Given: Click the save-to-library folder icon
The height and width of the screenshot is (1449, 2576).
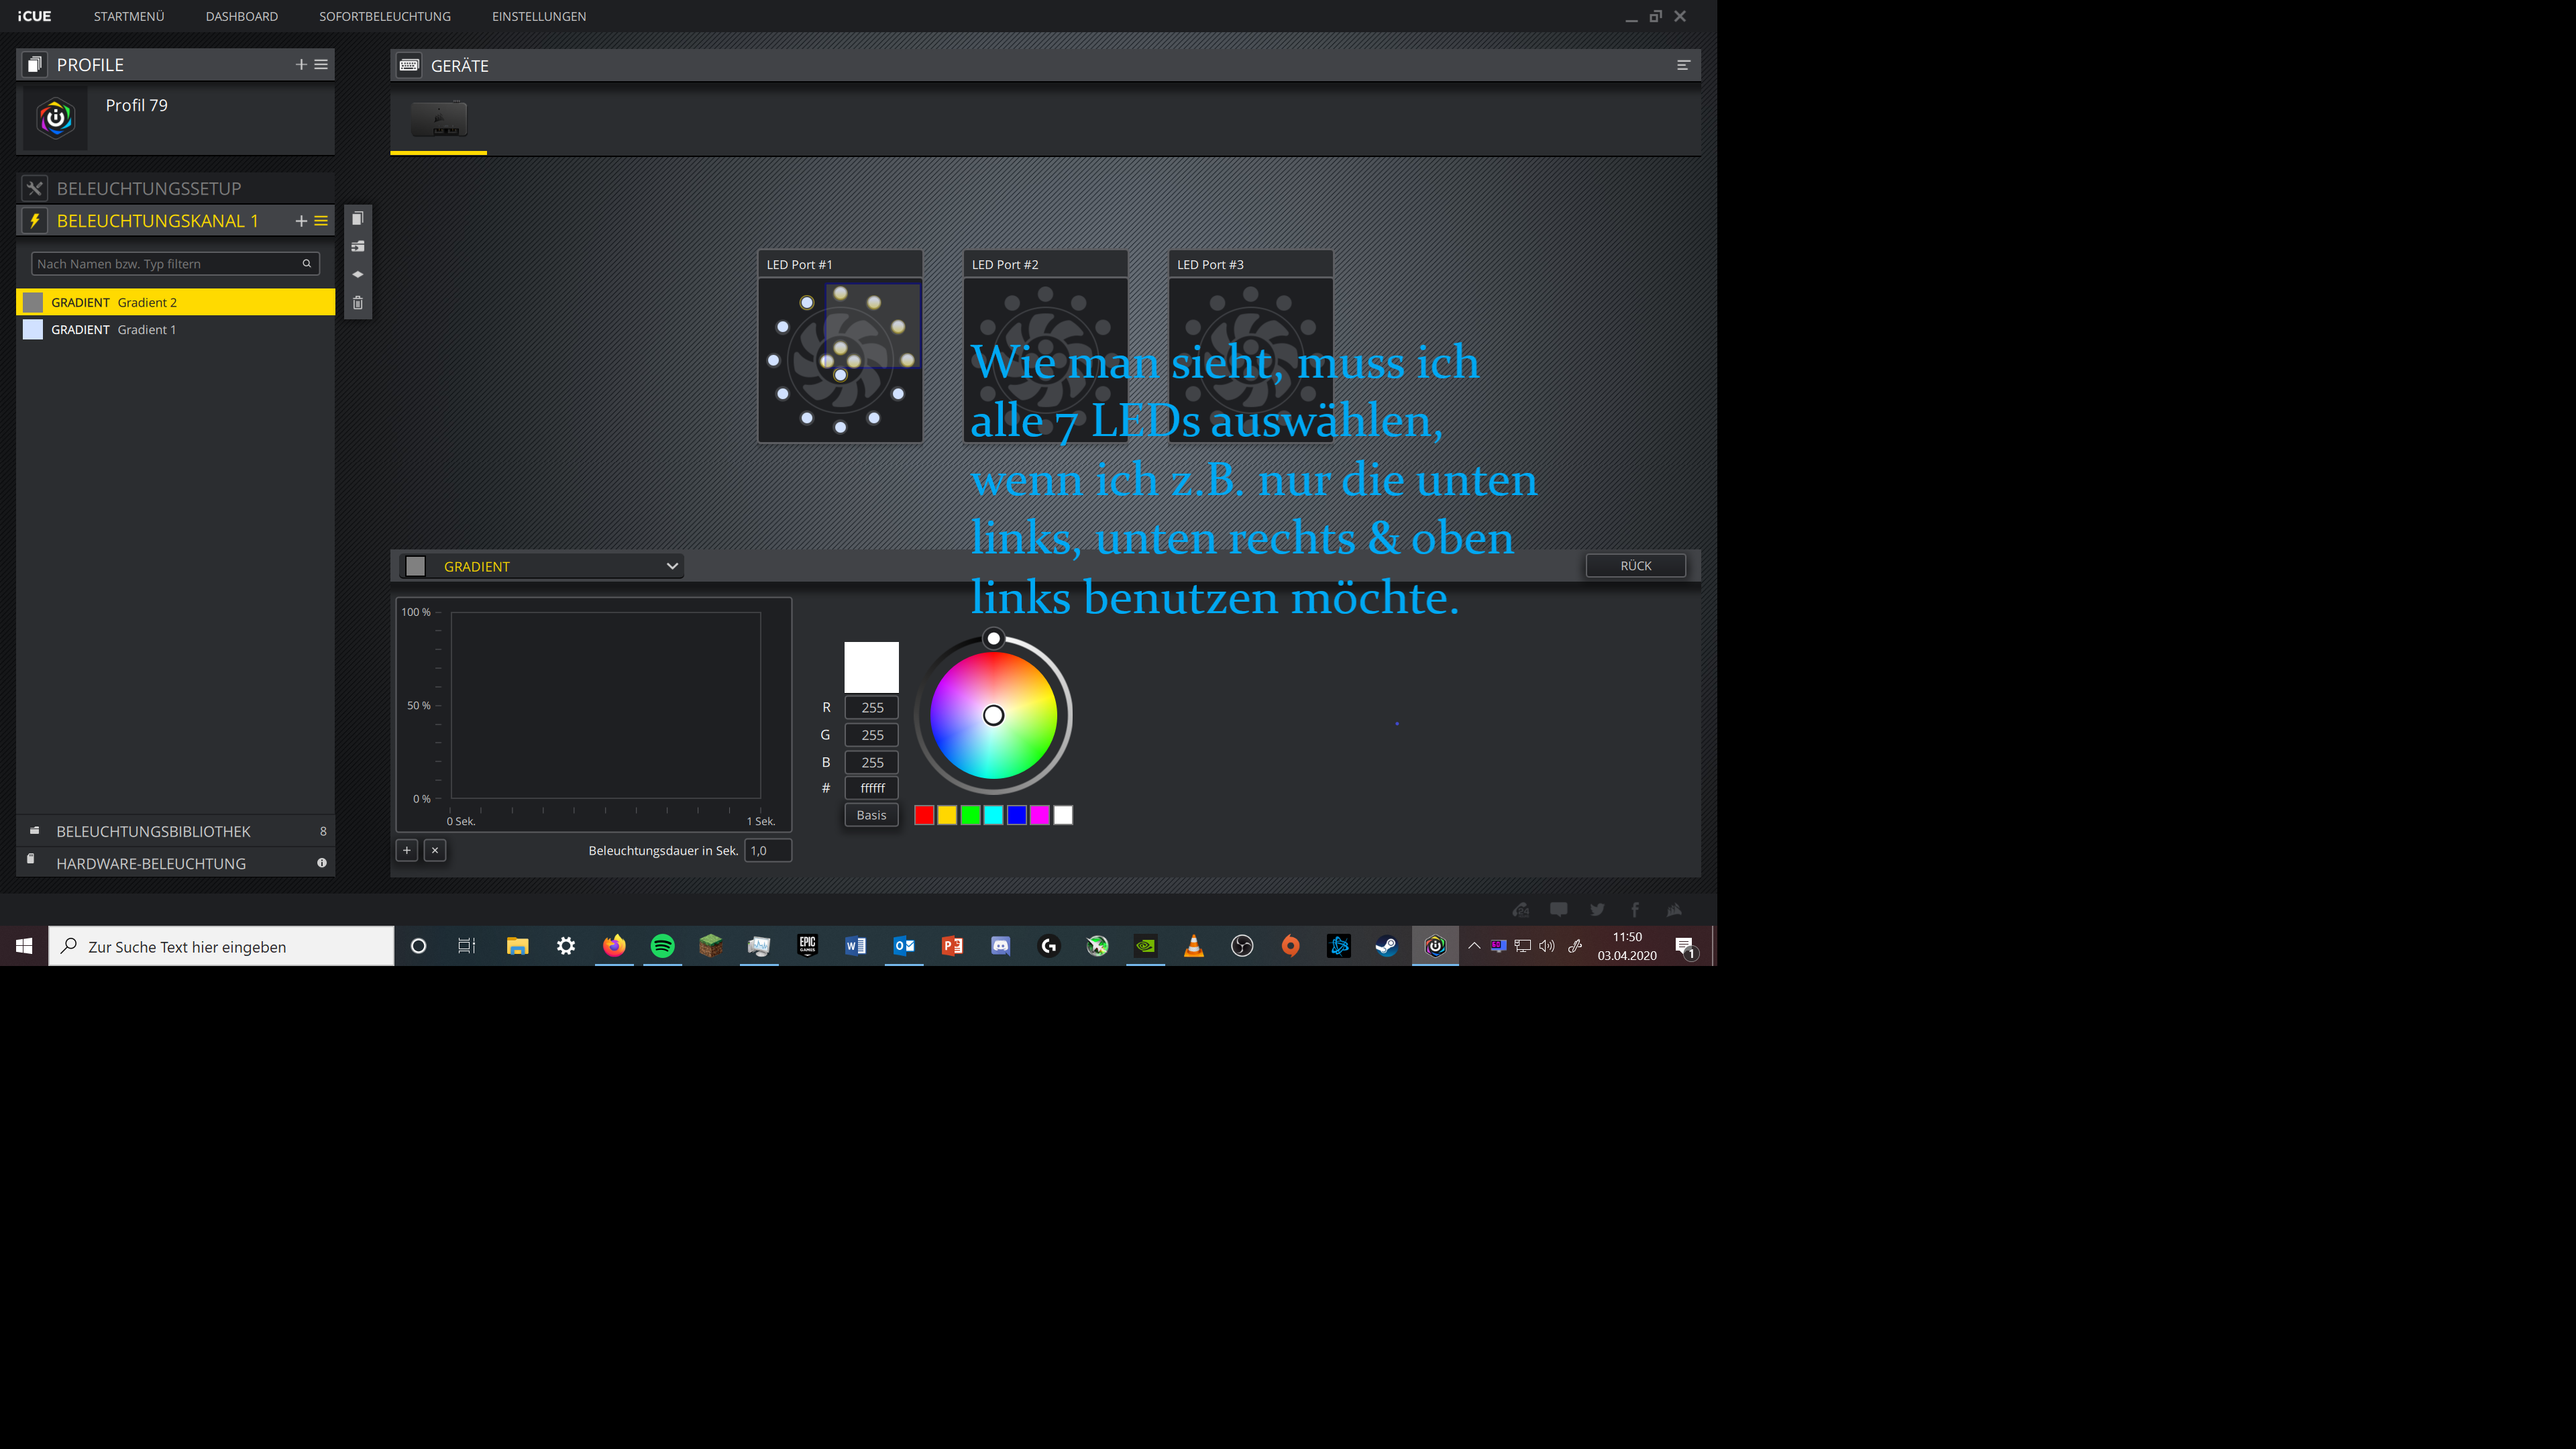Looking at the screenshot, I should [x=357, y=246].
